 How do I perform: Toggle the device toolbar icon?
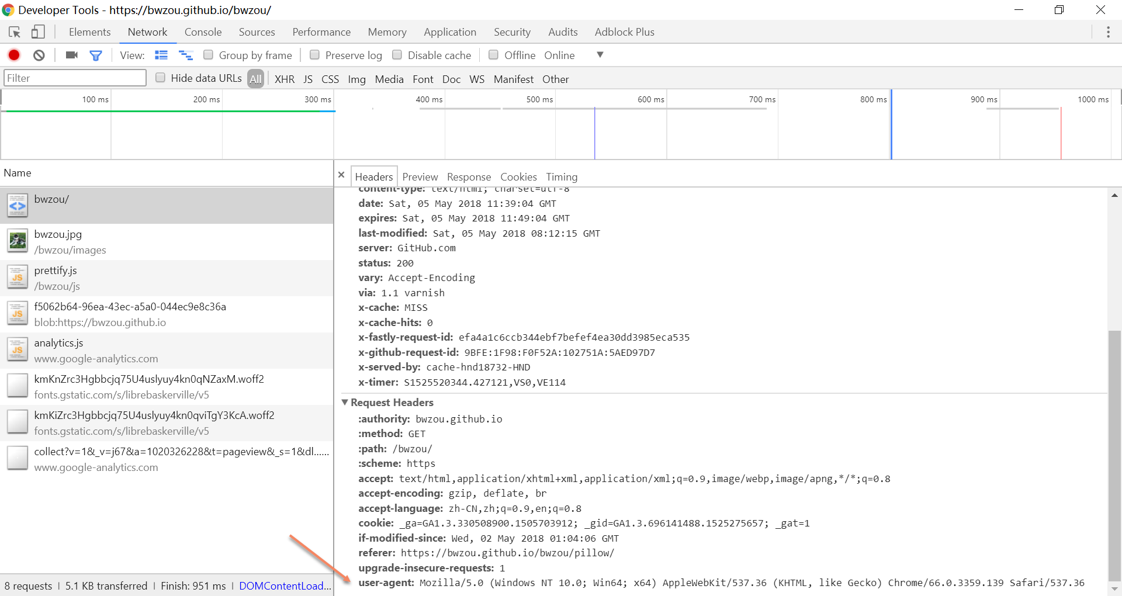[38, 32]
